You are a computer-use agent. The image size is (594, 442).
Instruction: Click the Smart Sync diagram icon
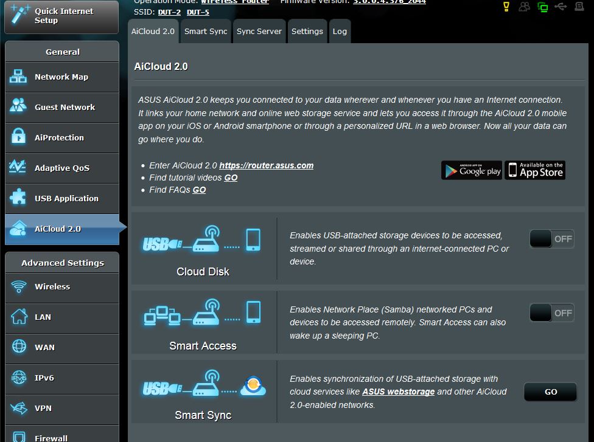click(204, 384)
